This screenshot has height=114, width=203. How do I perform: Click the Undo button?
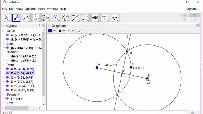pyautogui.click(x=185, y=15)
